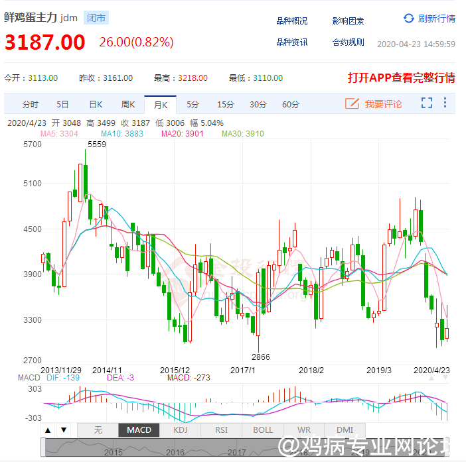Open the three-dot more options menu
The height and width of the screenshot is (462, 466).
click(445, 103)
